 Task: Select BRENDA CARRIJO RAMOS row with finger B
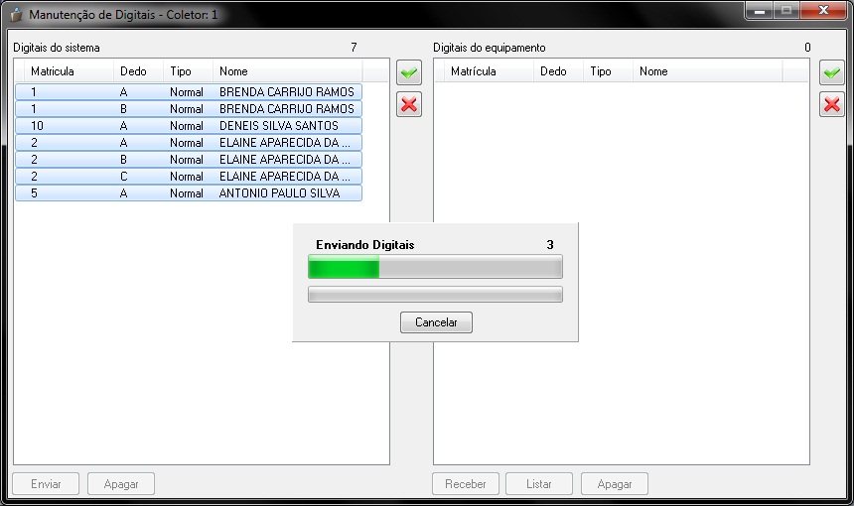[x=189, y=109]
